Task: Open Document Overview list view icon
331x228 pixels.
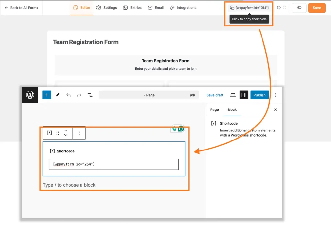Action: (90, 95)
